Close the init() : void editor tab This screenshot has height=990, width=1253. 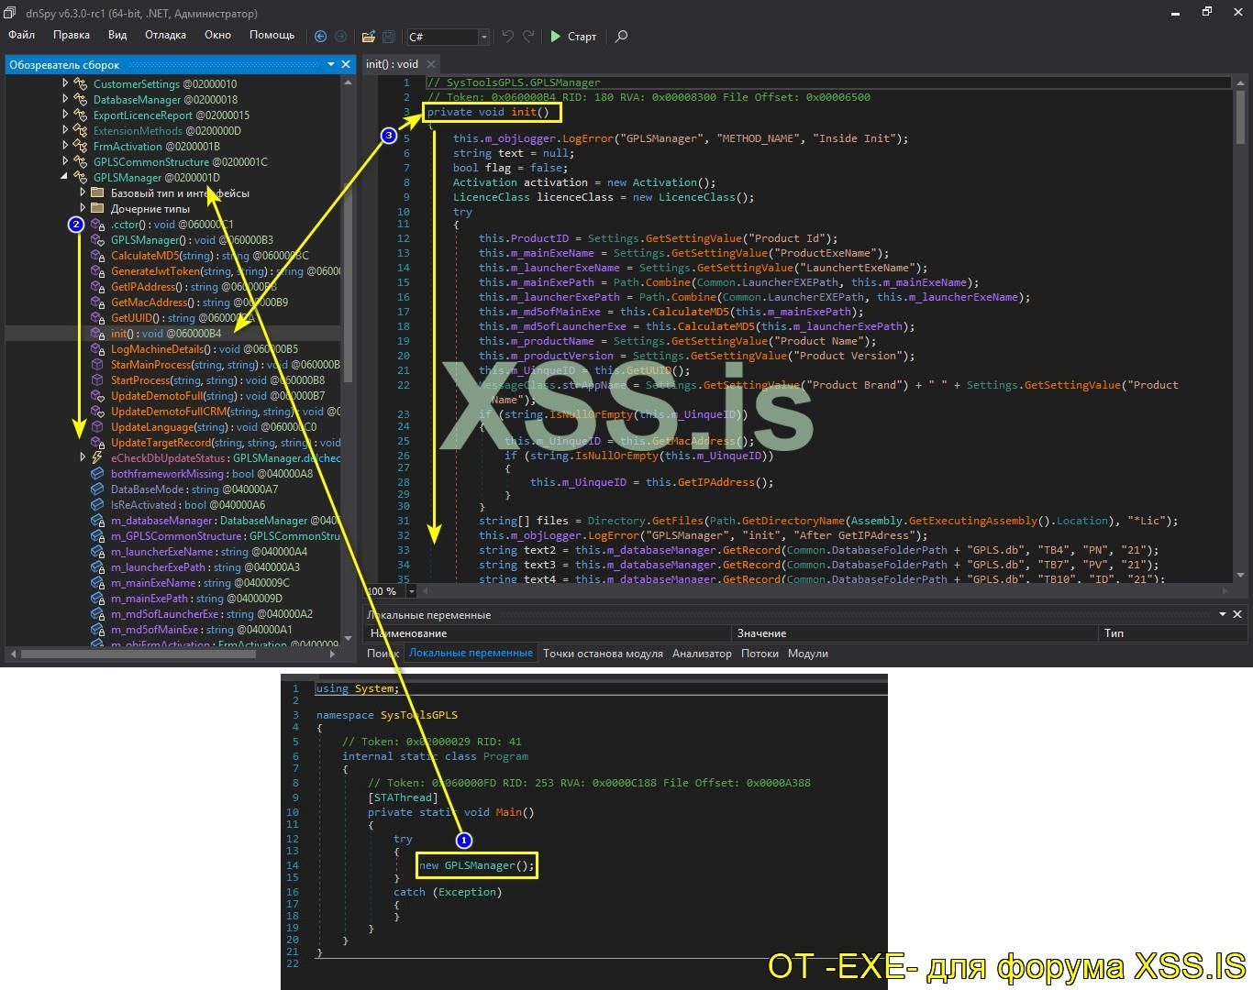point(431,64)
